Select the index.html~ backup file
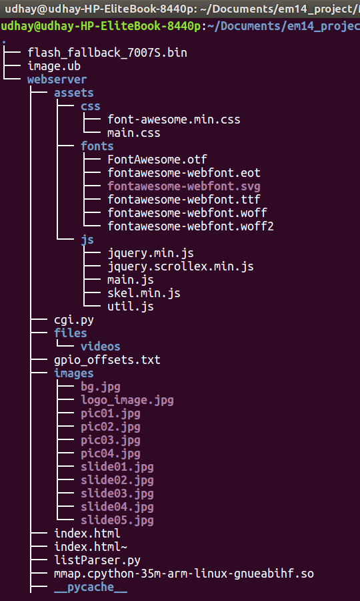The image size is (360, 601). (x=91, y=547)
